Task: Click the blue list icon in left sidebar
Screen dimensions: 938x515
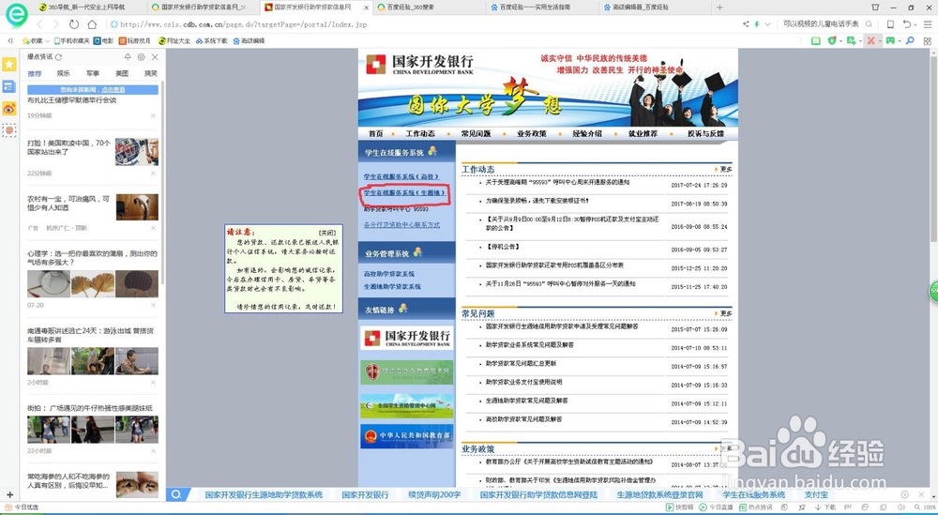Action: 9,86
